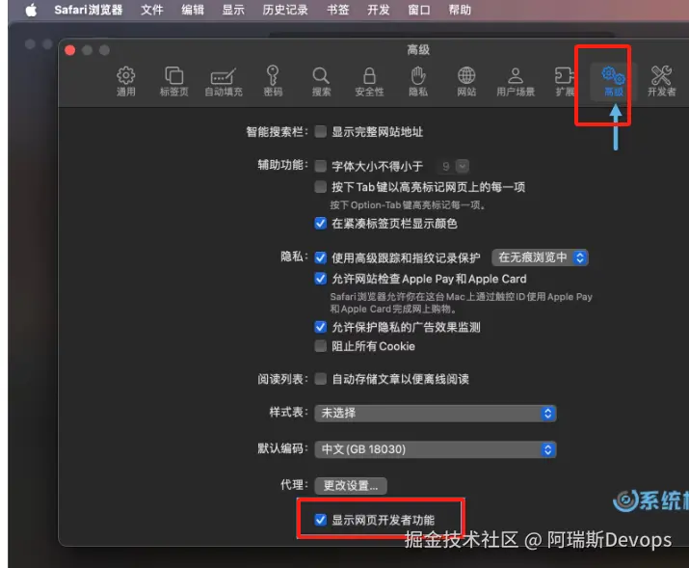Enable 阻止所有 Cookie checkbox
Viewport: 689px width, 568px height.
click(321, 346)
